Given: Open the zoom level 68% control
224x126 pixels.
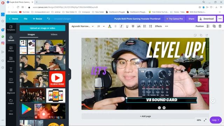Looking at the screenshot, I should pyautogui.click(x=199, y=120).
